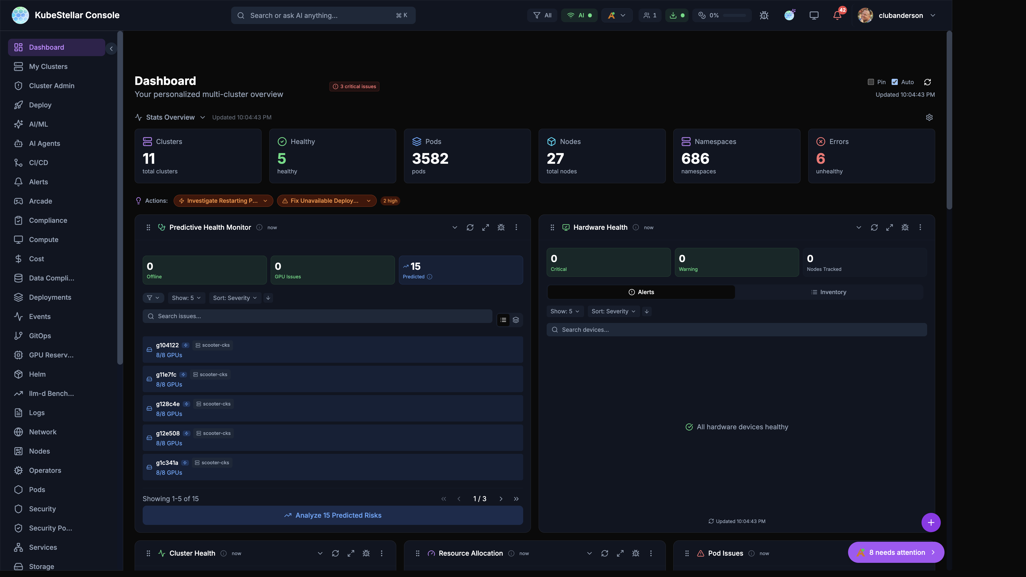
Task: Expand the Hardware Health widget to fullscreen
Action: click(889, 227)
